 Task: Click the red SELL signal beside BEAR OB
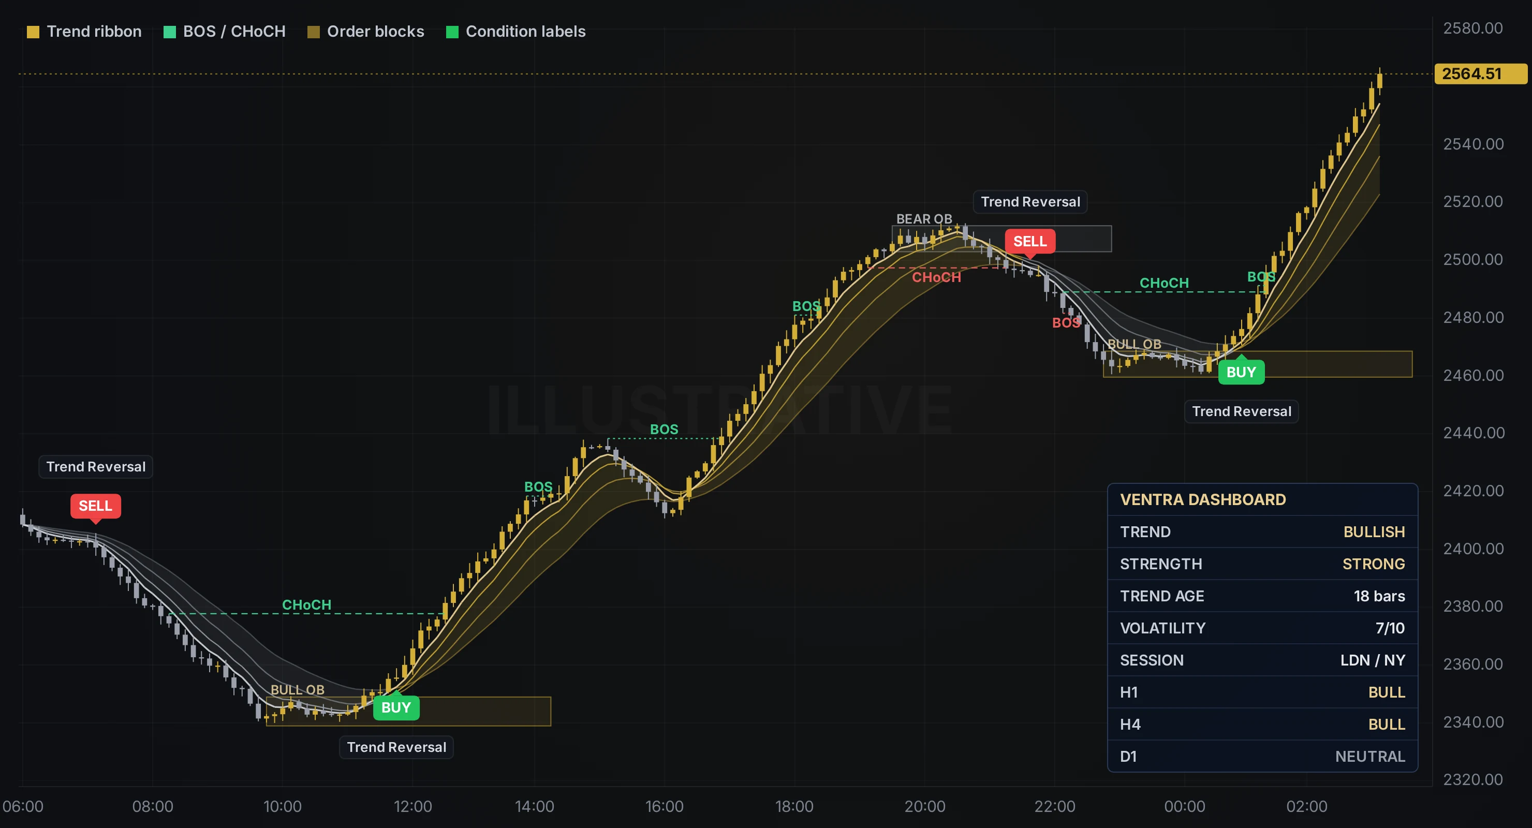(x=1030, y=242)
